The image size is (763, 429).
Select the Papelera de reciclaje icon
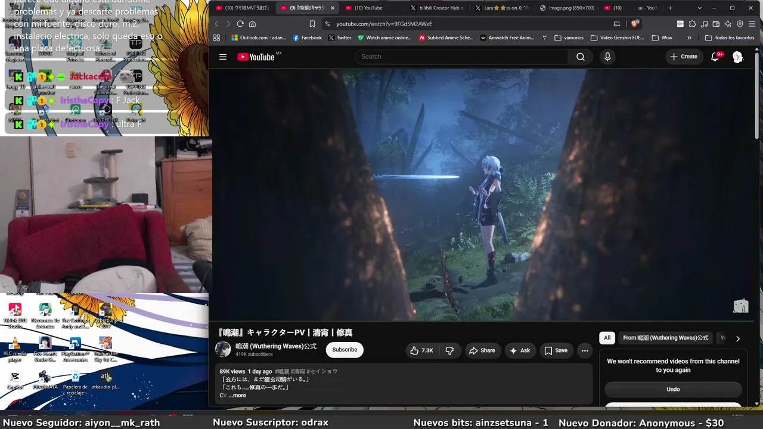coord(75,383)
